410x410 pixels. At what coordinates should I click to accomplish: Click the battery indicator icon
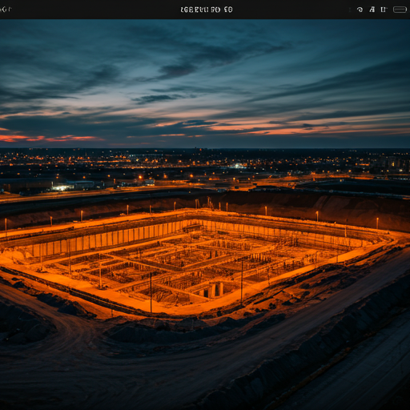(400, 10)
